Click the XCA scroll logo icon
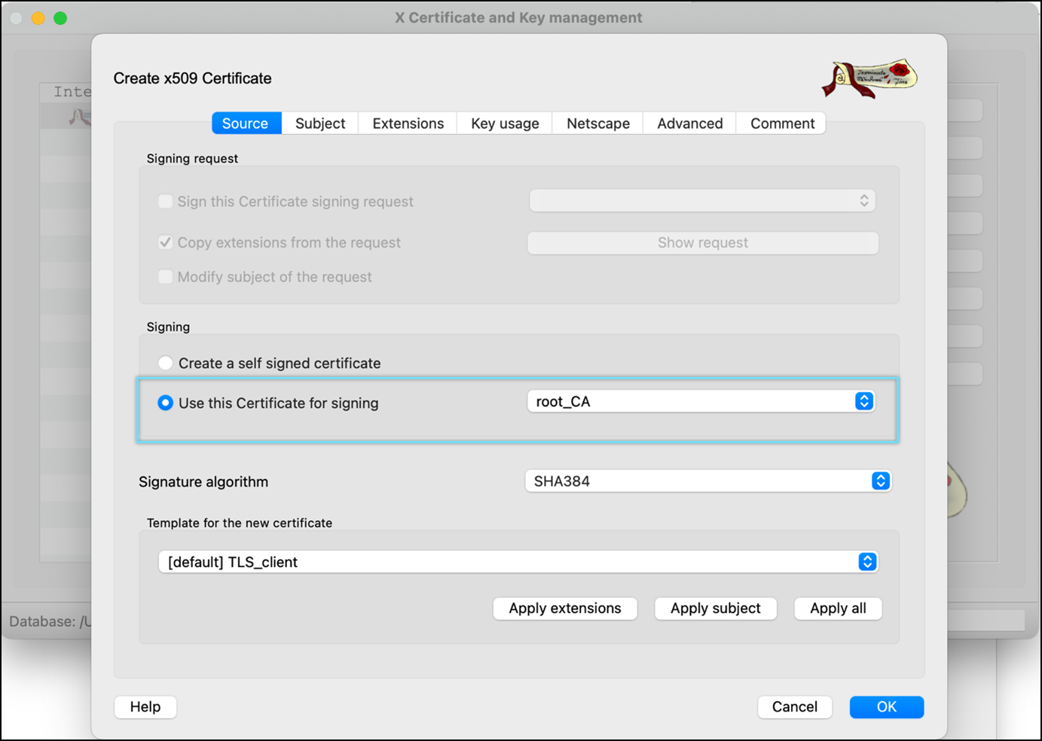1042x741 pixels. click(x=869, y=78)
